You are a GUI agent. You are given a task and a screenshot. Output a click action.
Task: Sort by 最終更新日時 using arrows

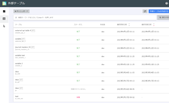(x=129, y=25)
